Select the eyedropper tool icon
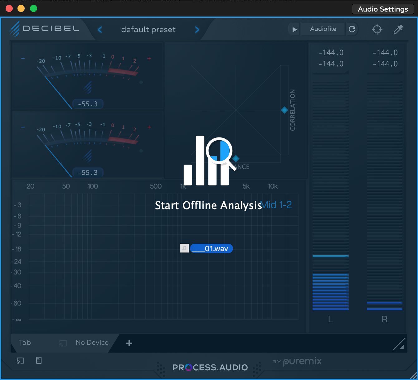Viewport: 418px width, 380px height. tap(398, 29)
